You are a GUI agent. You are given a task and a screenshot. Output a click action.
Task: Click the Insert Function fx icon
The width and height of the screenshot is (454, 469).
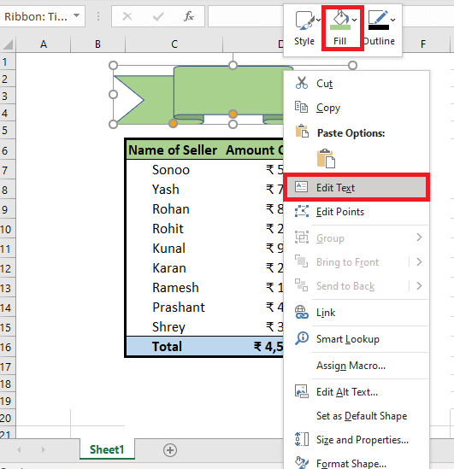pyautogui.click(x=189, y=16)
